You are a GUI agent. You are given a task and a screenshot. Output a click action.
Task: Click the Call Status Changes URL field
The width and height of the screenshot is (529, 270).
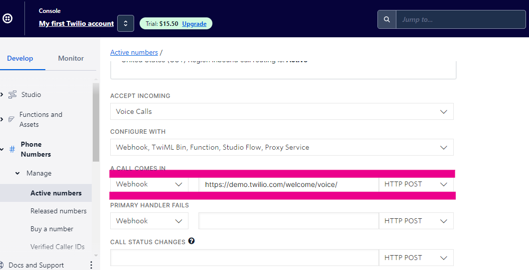click(245, 258)
